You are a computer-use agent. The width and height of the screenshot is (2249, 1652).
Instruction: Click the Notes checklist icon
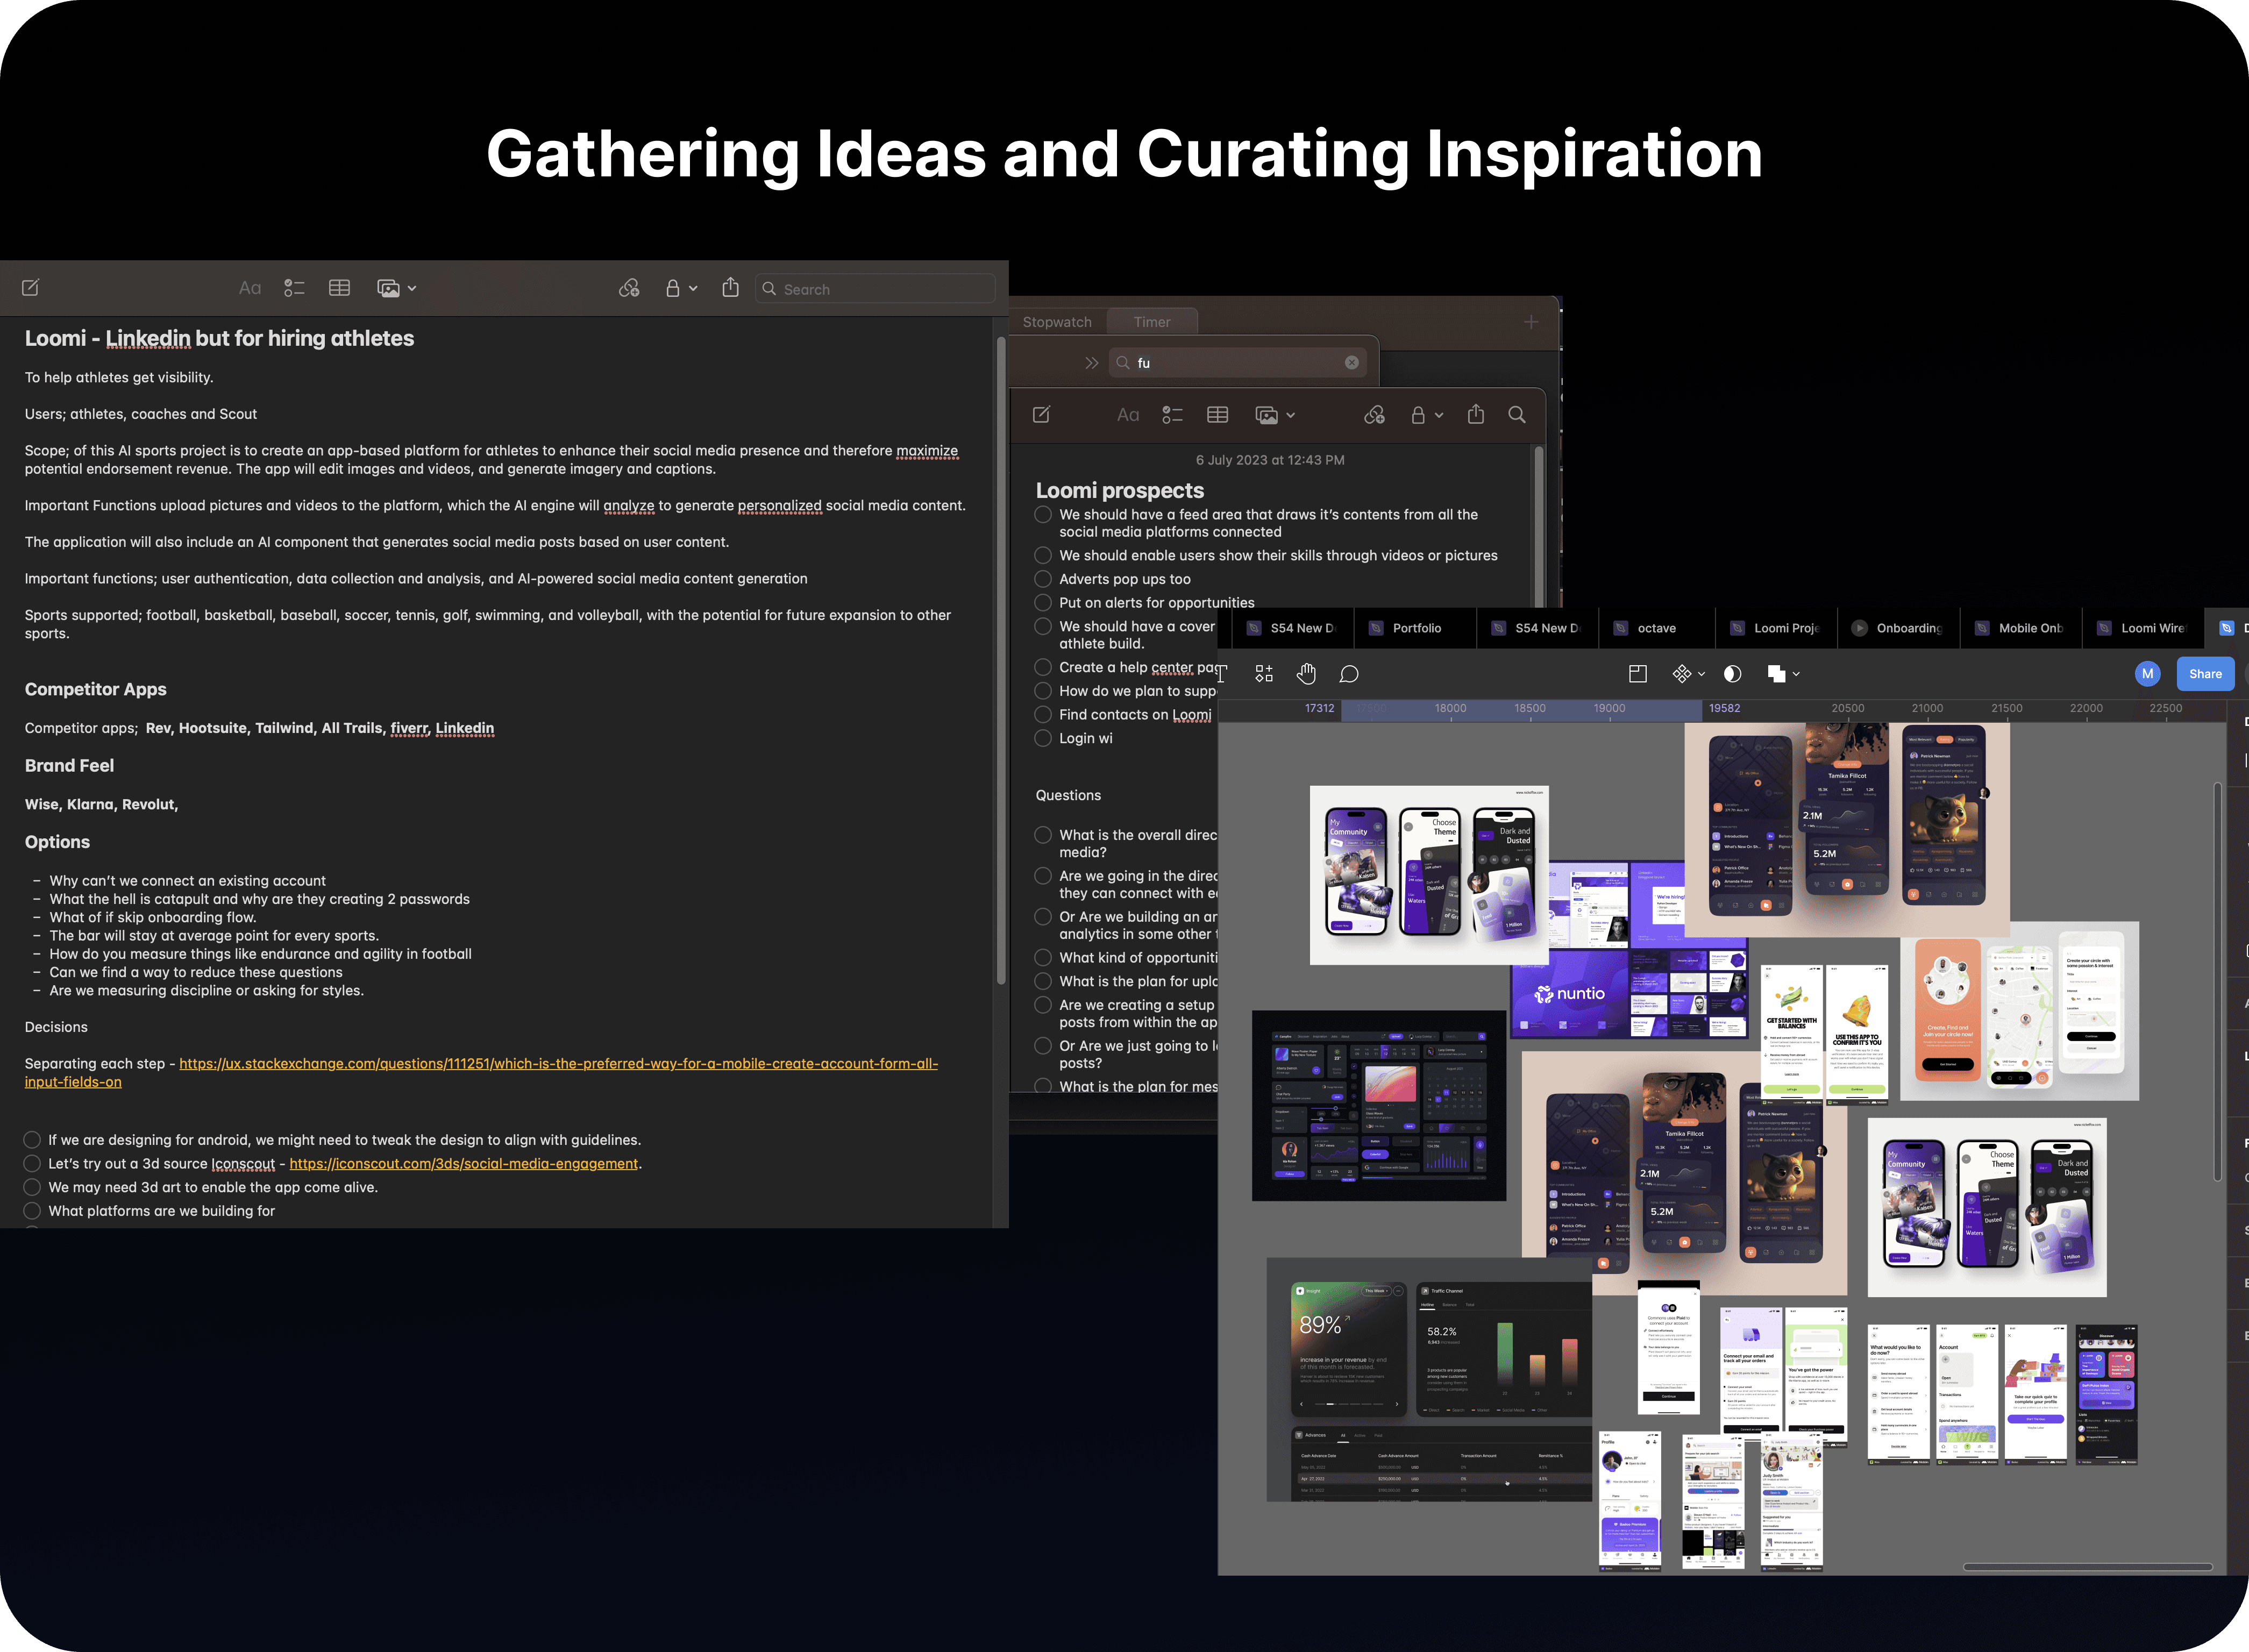pos(294,288)
